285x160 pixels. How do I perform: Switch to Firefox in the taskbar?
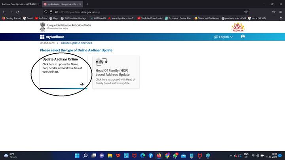point(159,156)
